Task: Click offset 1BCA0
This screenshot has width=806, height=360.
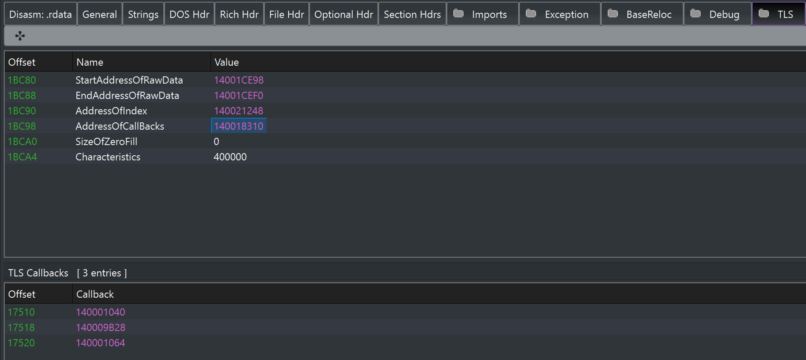Action: click(22, 142)
